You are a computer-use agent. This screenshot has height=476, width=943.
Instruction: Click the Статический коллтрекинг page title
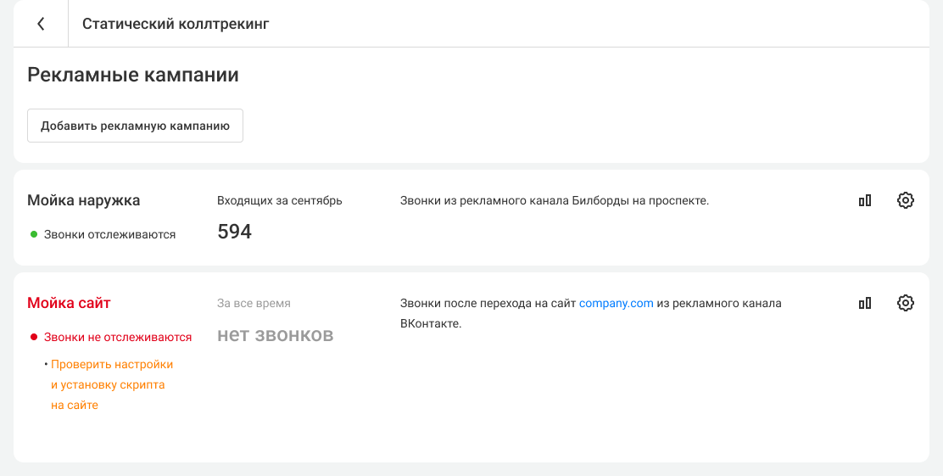point(176,24)
